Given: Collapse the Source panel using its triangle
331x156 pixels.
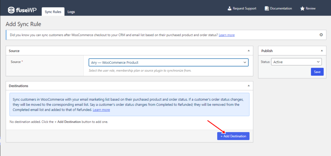Looking at the screenshot, I should click(249, 51).
